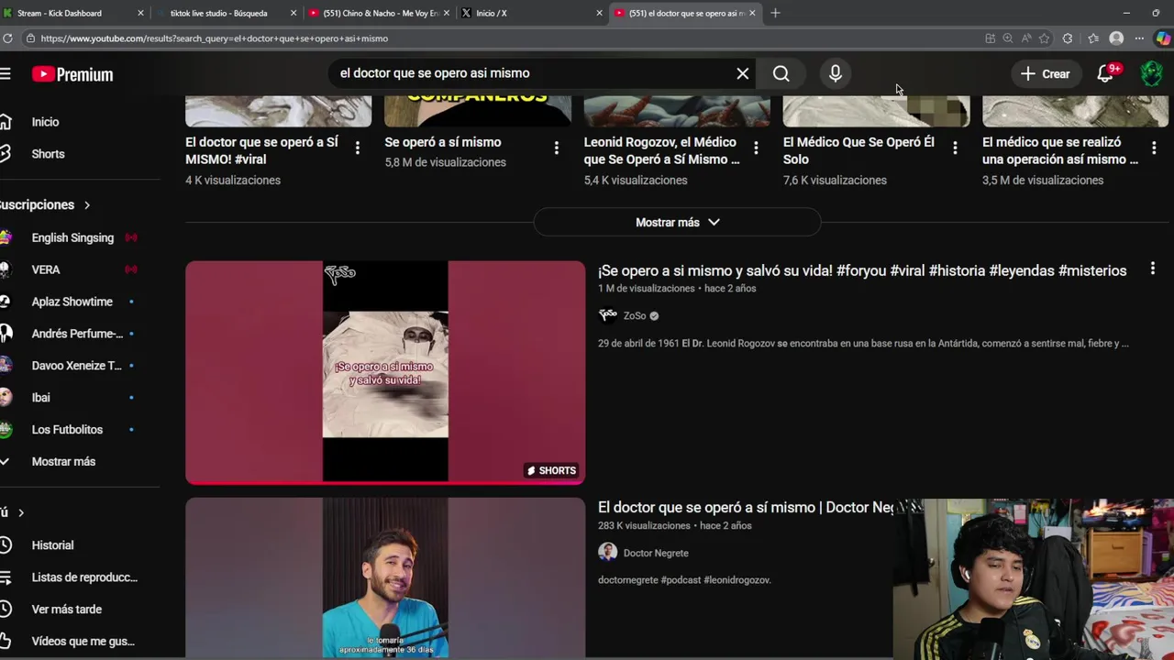
Task: Open '¡Se opero a si mismo y salvó su vida!' title
Action: point(862,270)
